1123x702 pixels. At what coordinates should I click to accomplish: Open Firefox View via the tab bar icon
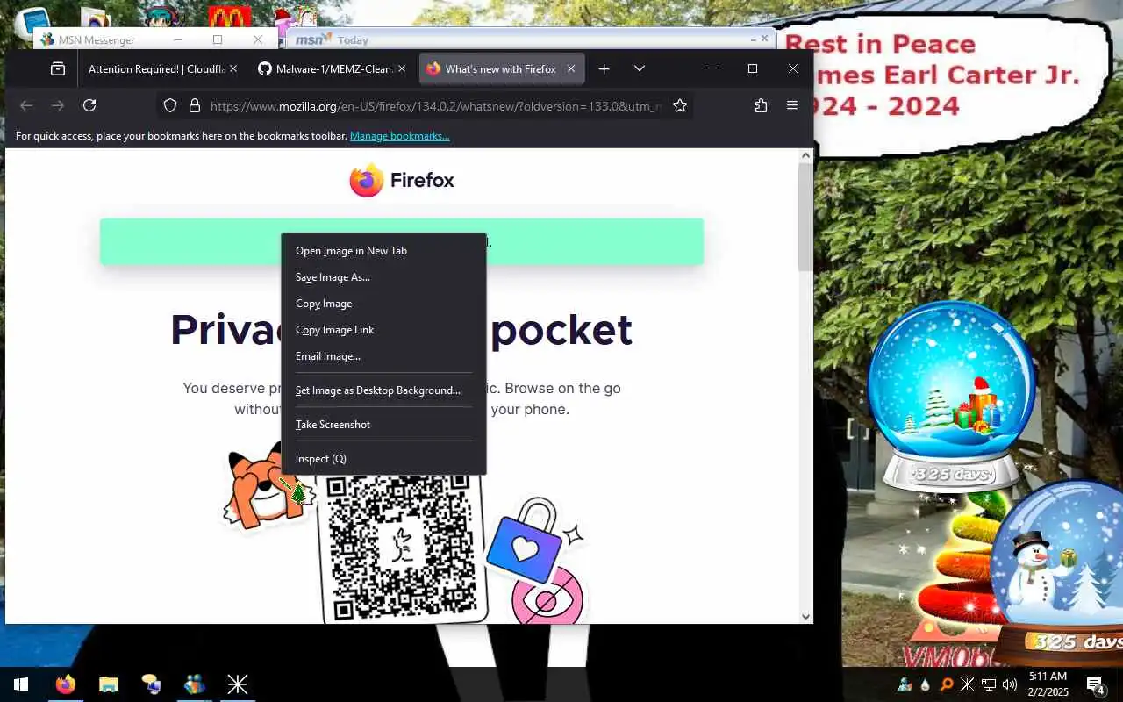(58, 68)
